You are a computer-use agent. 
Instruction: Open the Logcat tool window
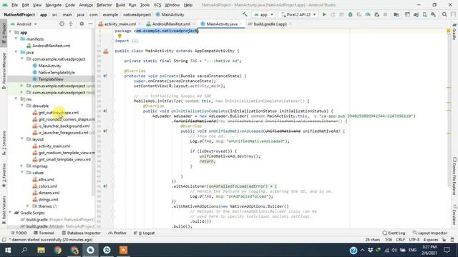(x=144, y=233)
